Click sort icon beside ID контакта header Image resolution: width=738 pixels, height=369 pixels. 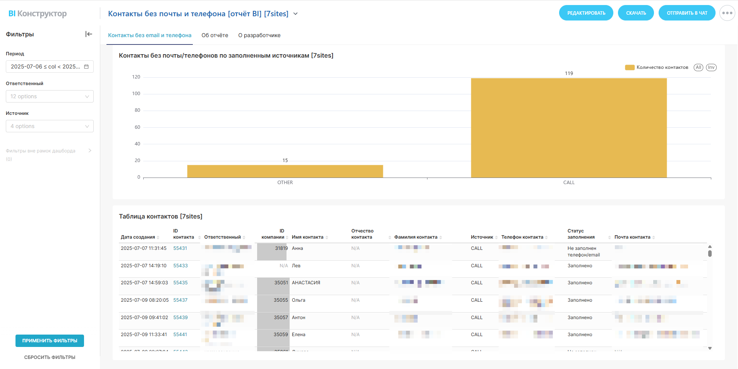coord(199,237)
